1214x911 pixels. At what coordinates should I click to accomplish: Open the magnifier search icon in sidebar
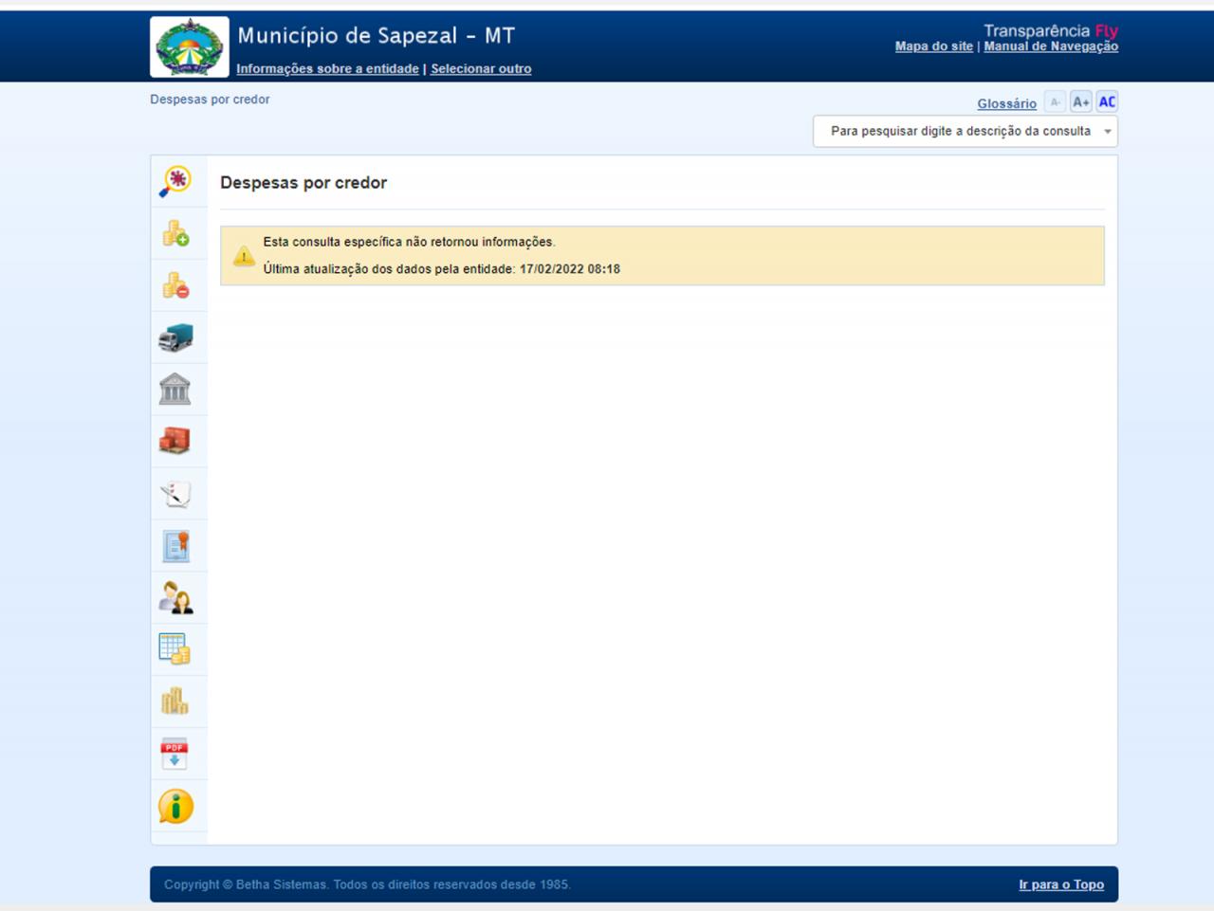(175, 181)
